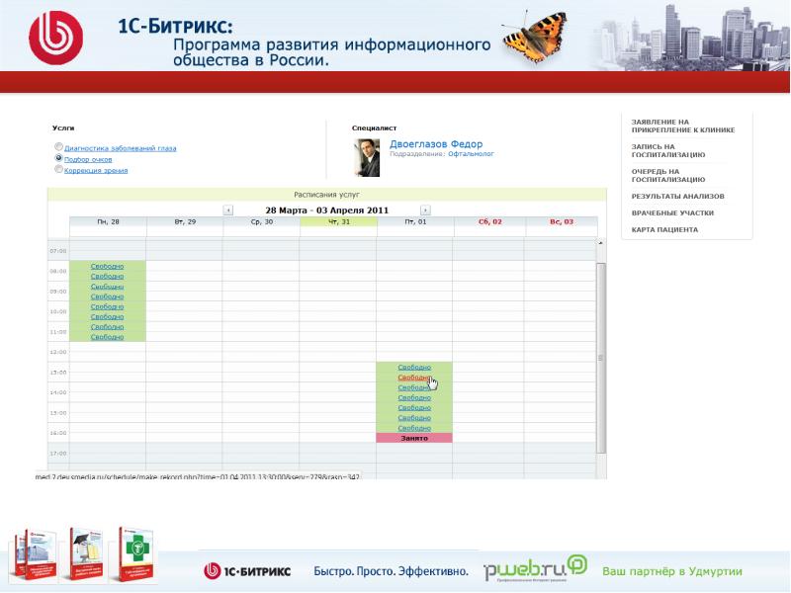Go to previous week with left arrow
The height and width of the screenshot is (593, 791).
click(228, 211)
